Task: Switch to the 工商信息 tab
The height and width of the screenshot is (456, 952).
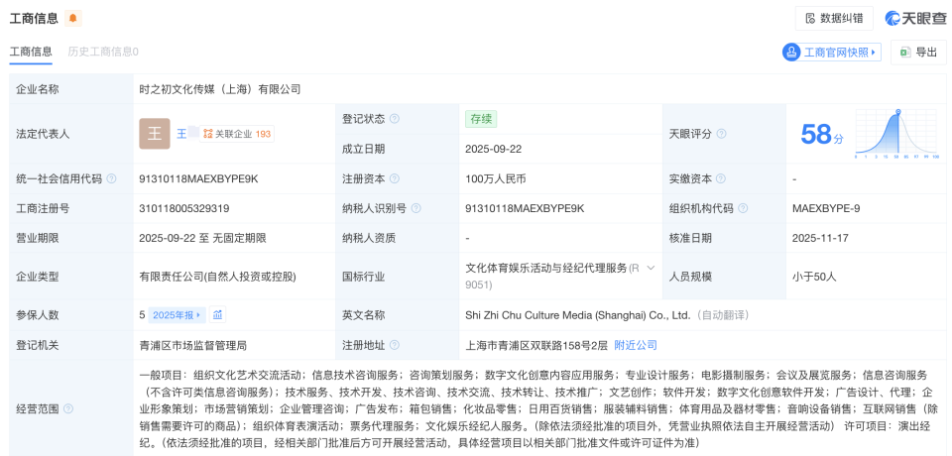Action: click(x=31, y=52)
